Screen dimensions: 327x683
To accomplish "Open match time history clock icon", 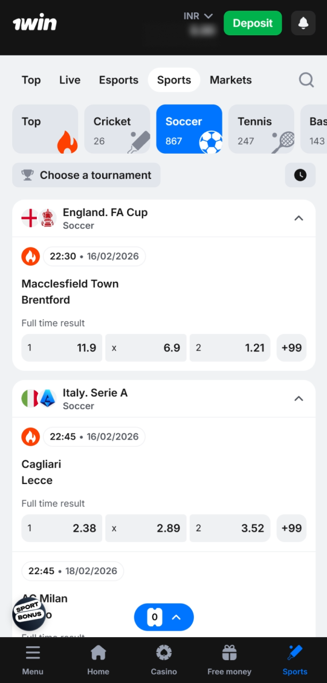I will [x=300, y=175].
